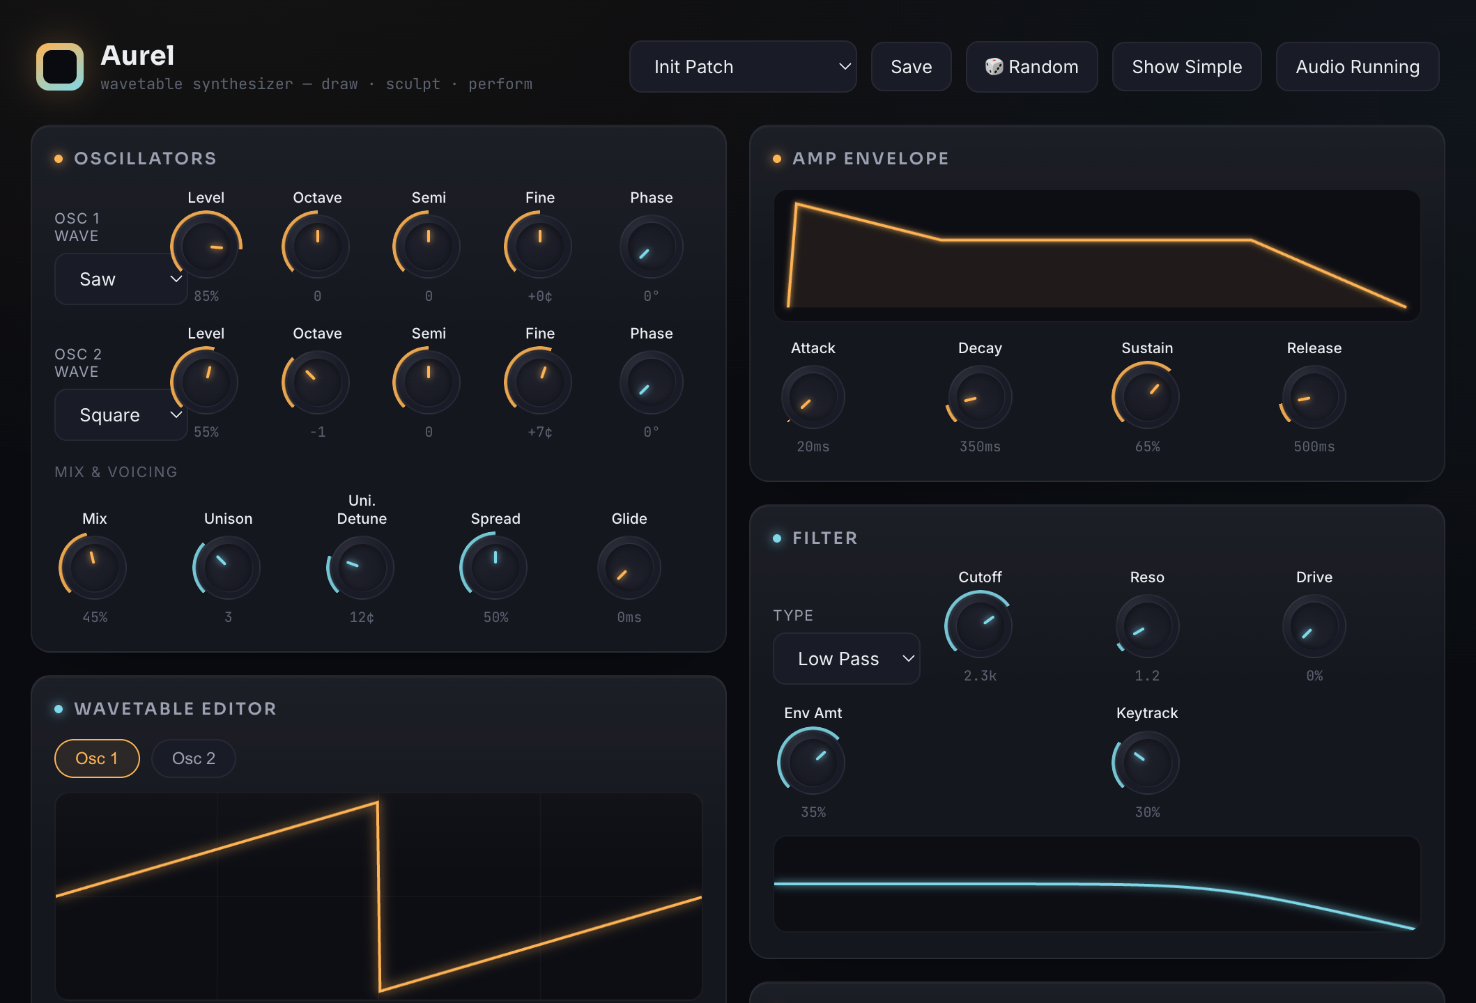Select the Osc 1 wavetable tab
The width and height of the screenshot is (1476, 1003).
point(97,759)
